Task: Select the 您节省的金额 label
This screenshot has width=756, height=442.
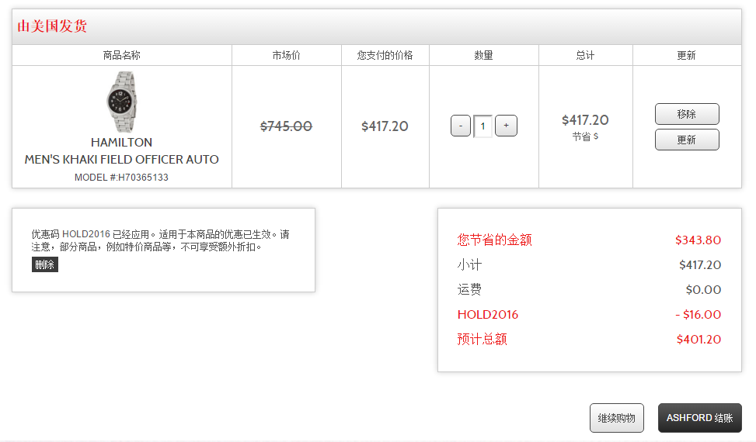Action: point(495,240)
